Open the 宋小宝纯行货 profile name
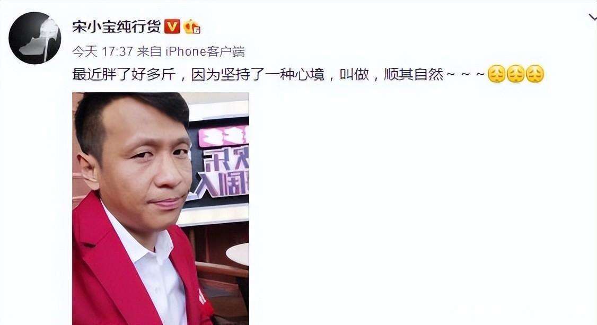This screenshot has width=597, height=325. (117, 27)
